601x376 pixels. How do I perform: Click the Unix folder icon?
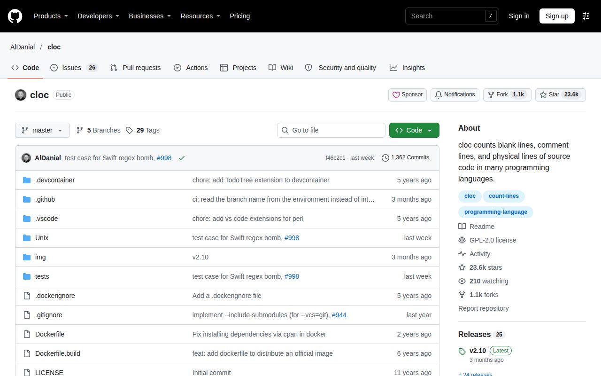tap(27, 238)
